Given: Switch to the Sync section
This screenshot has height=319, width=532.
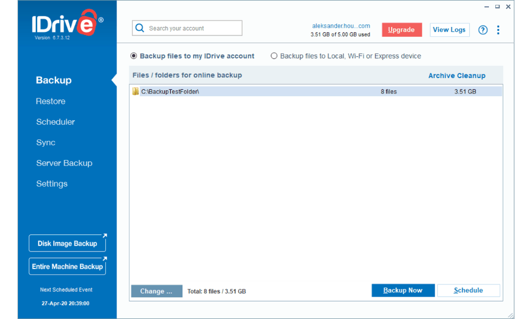Looking at the screenshot, I should pyautogui.click(x=45, y=142).
